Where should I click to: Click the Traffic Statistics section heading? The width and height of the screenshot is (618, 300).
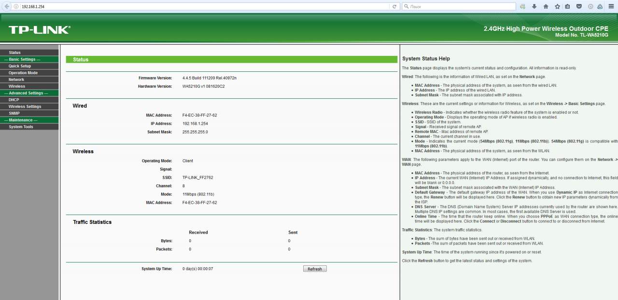[x=92, y=222]
